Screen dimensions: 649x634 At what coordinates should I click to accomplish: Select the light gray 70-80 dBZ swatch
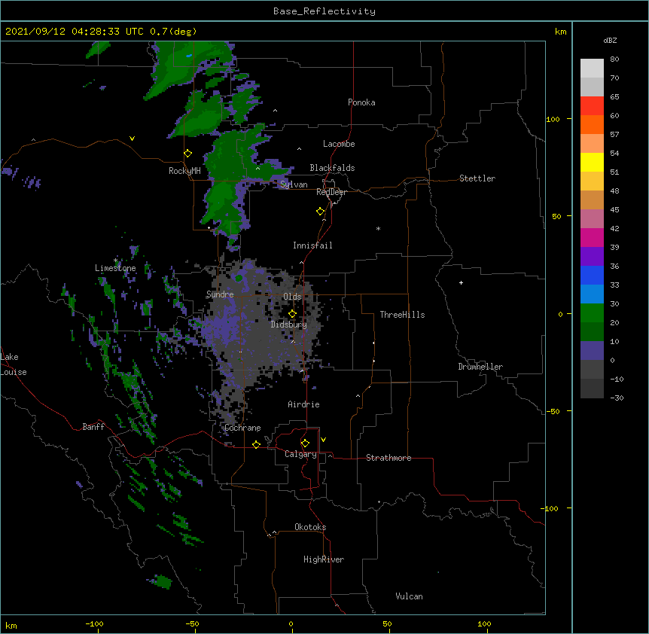[592, 69]
